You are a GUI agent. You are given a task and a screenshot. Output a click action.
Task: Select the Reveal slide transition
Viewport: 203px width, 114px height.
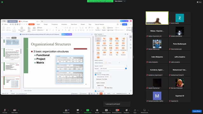coord(117,39)
